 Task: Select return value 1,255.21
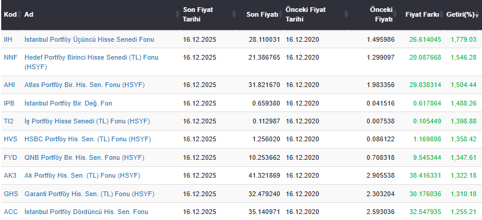point(464,212)
